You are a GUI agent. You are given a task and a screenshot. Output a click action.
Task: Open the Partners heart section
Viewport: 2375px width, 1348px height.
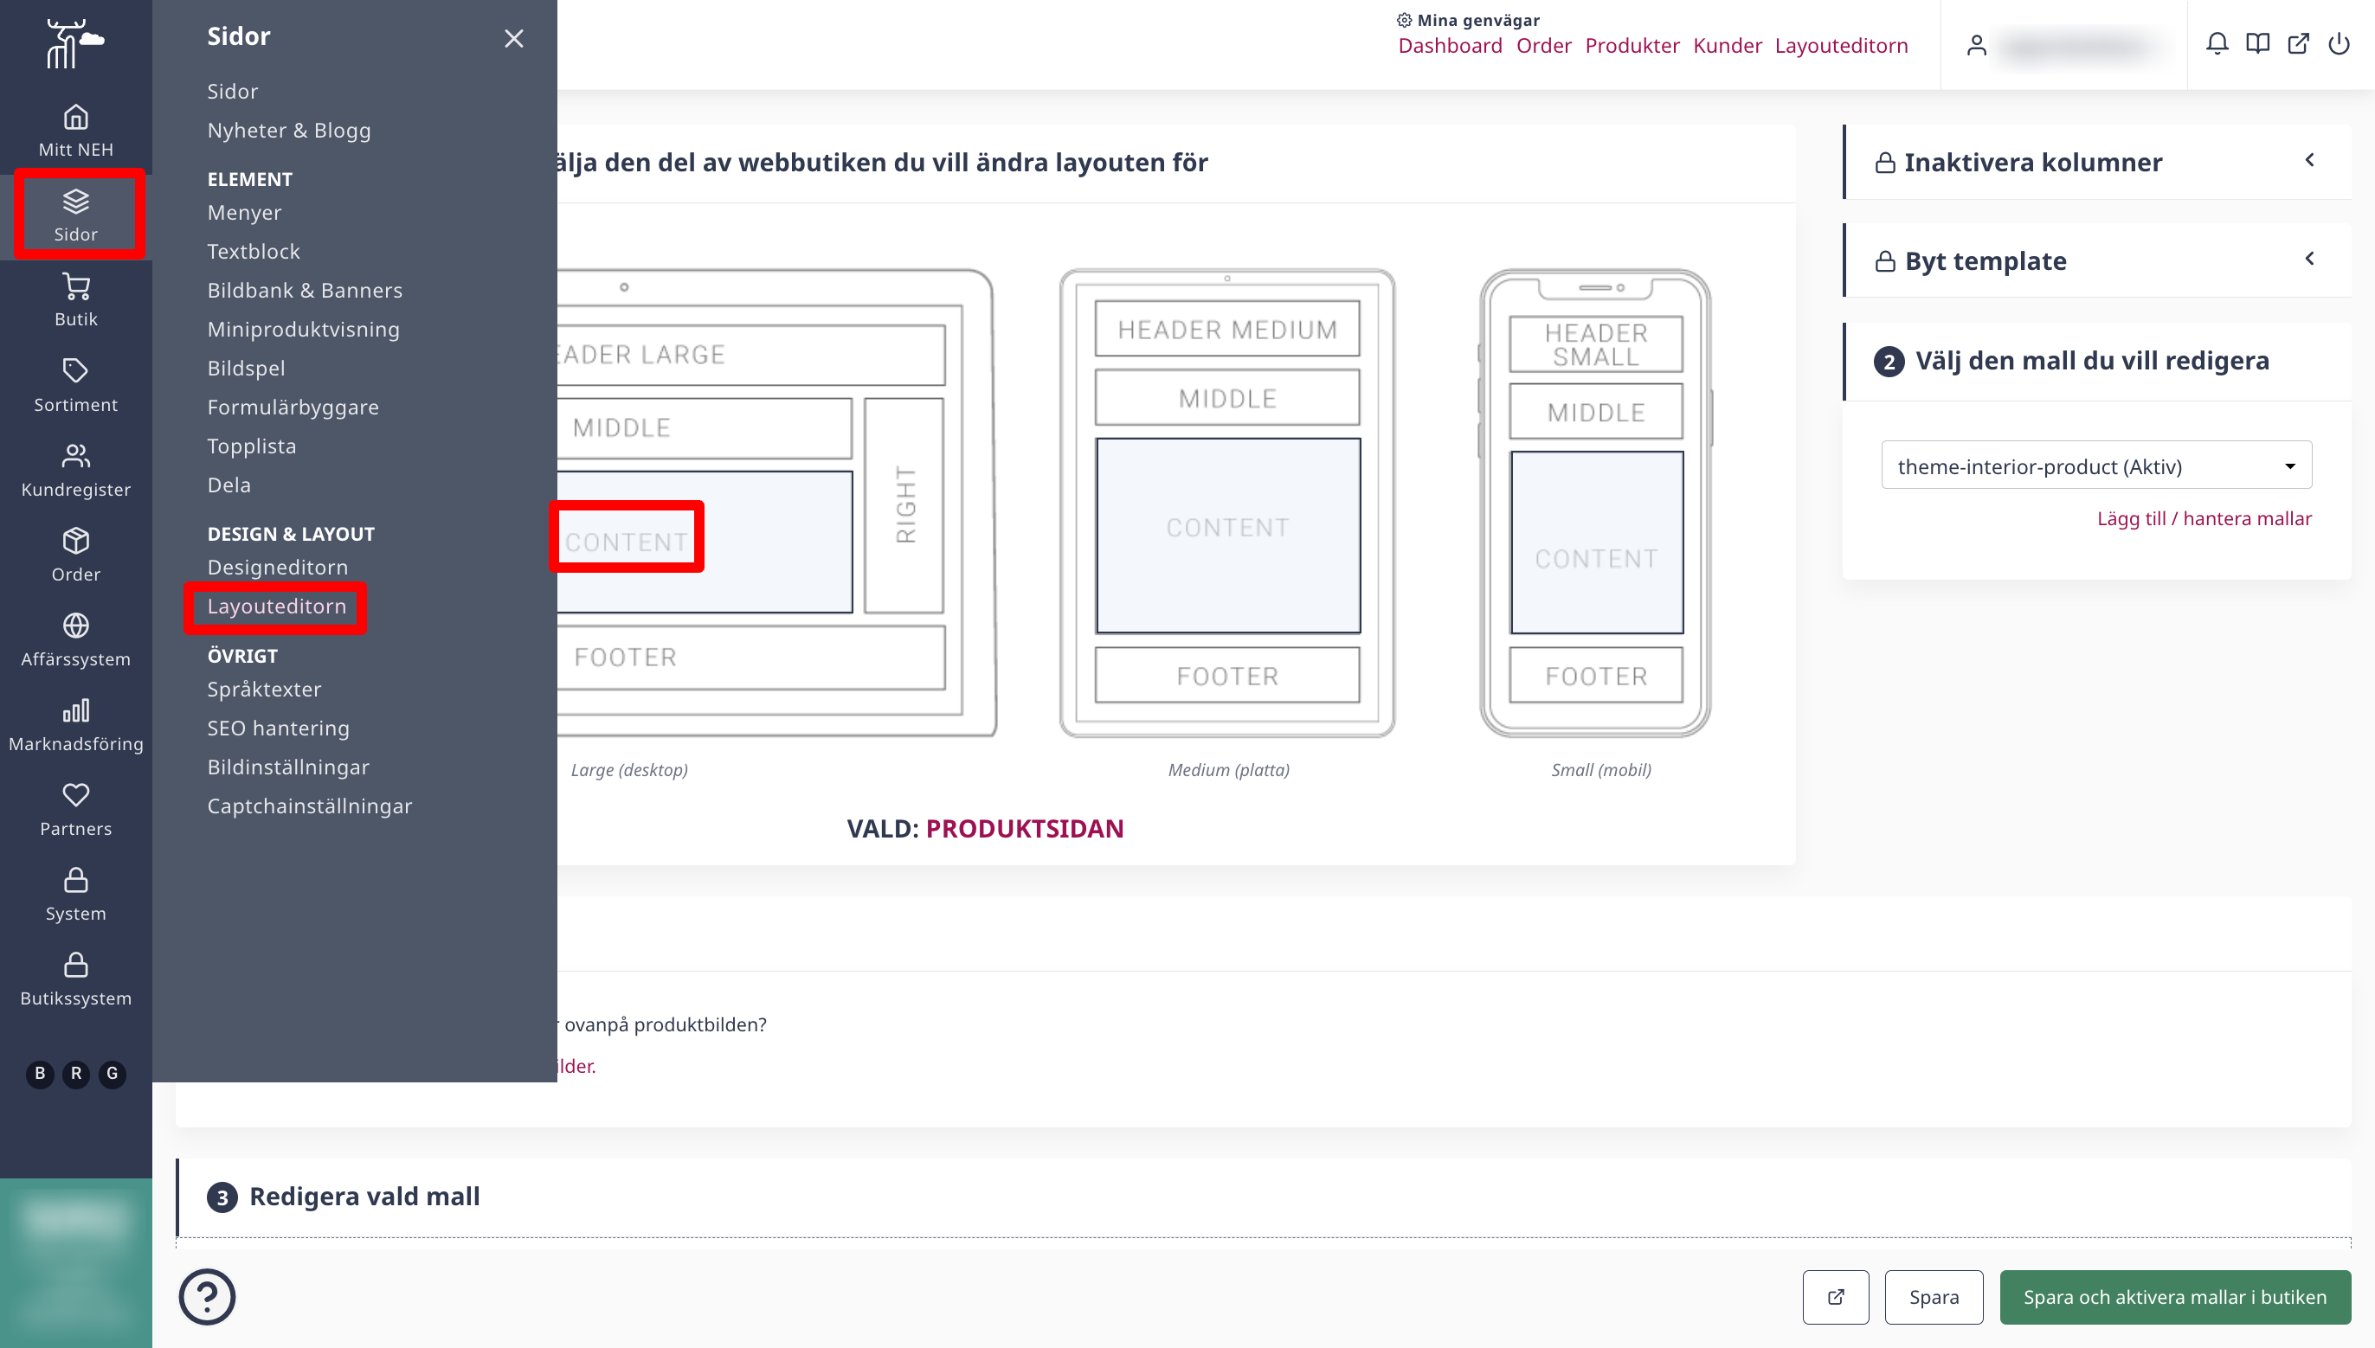[x=76, y=810]
